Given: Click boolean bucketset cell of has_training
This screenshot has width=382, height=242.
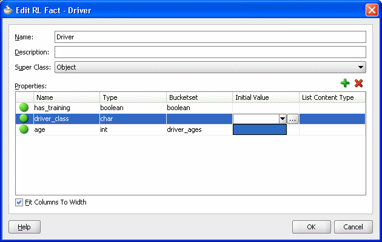Looking at the screenshot, I should pyautogui.click(x=199, y=108).
